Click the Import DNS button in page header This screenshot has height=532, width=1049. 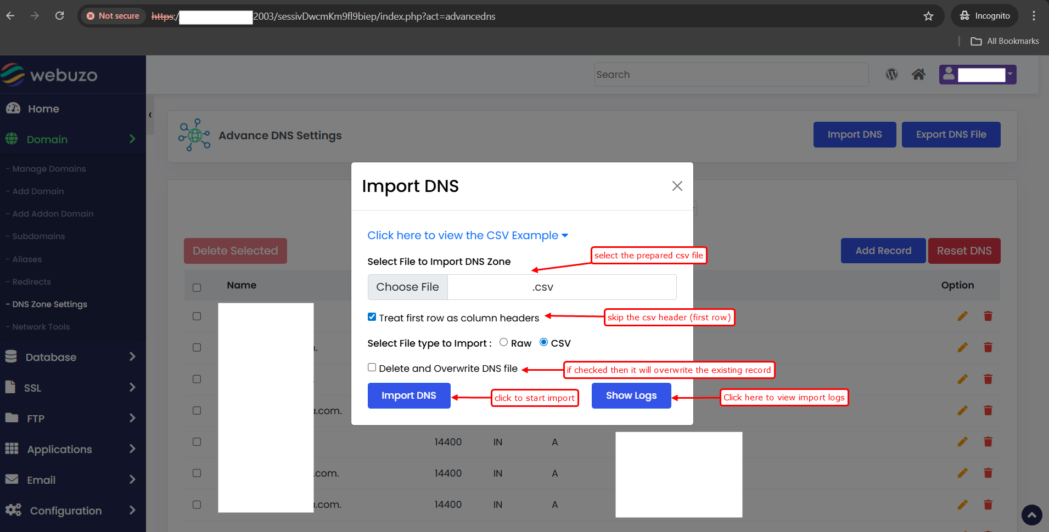[855, 134]
